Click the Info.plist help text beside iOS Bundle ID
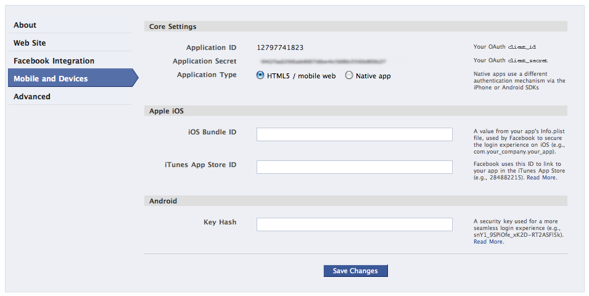Screen dimensions: 589x296 coord(519,142)
